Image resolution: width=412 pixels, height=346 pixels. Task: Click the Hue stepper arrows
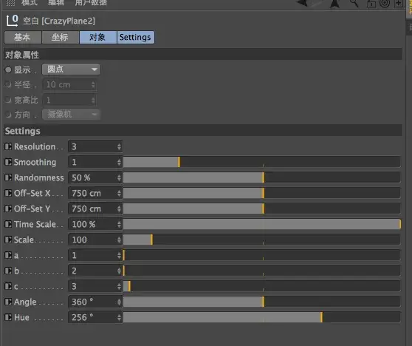coord(119,317)
